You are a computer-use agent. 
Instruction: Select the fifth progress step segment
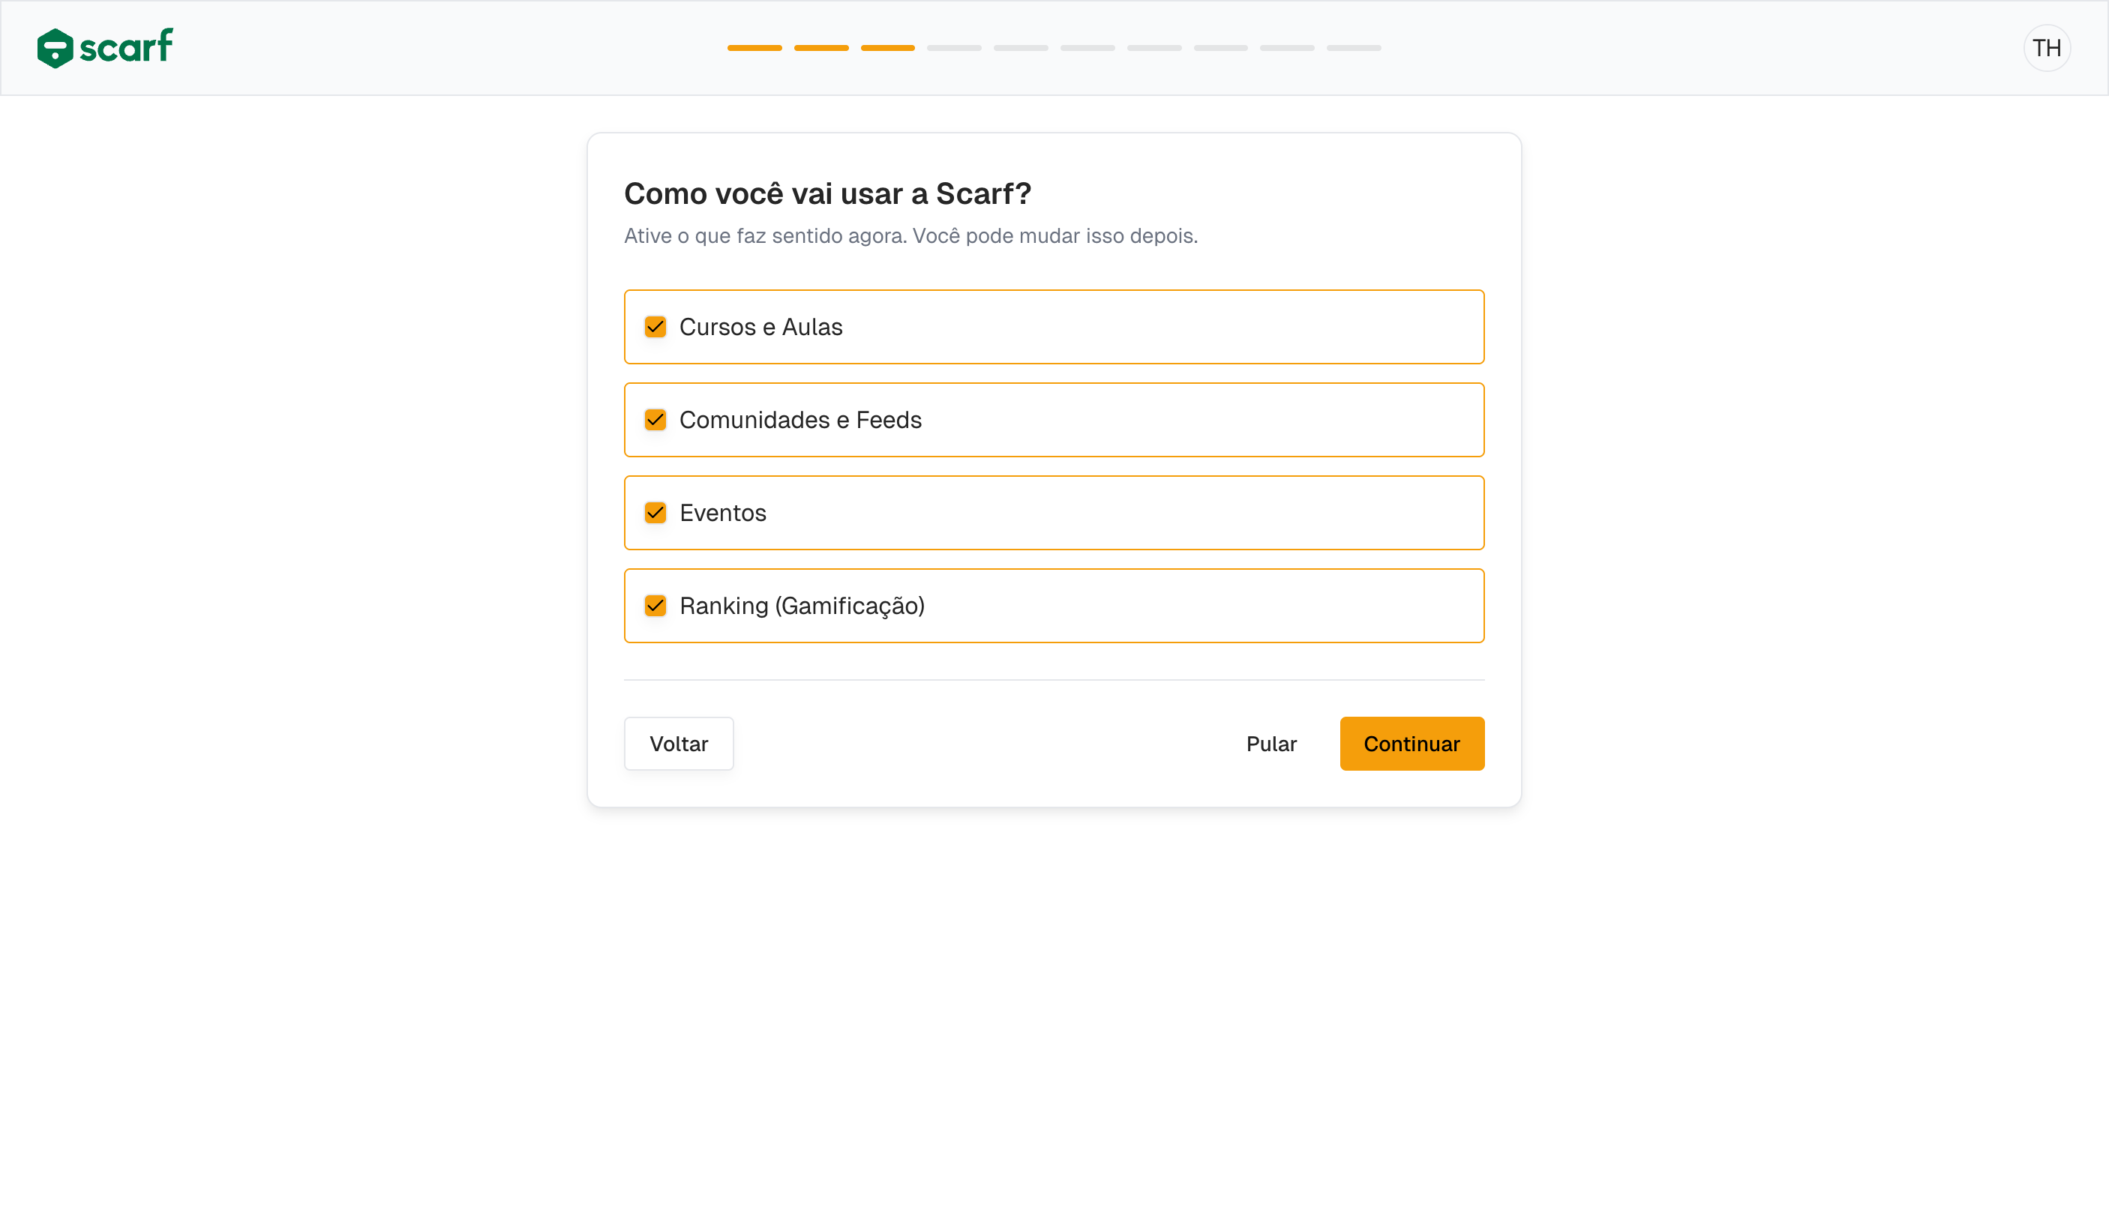click(x=1020, y=48)
